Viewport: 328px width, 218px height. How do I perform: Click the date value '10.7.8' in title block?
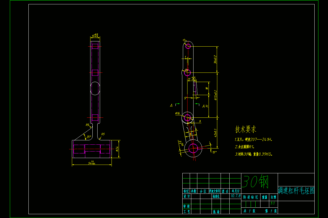235,196
